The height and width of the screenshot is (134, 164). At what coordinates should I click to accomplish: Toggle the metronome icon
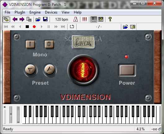(76, 19)
